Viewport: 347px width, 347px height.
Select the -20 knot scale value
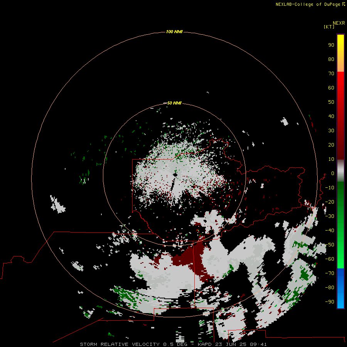pos(330,202)
